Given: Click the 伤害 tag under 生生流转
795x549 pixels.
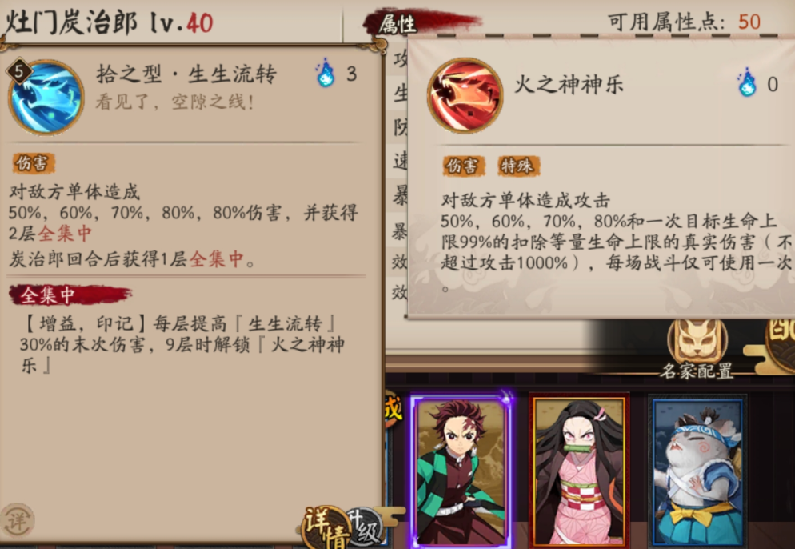Looking at the screenshot, I should 34,163.
